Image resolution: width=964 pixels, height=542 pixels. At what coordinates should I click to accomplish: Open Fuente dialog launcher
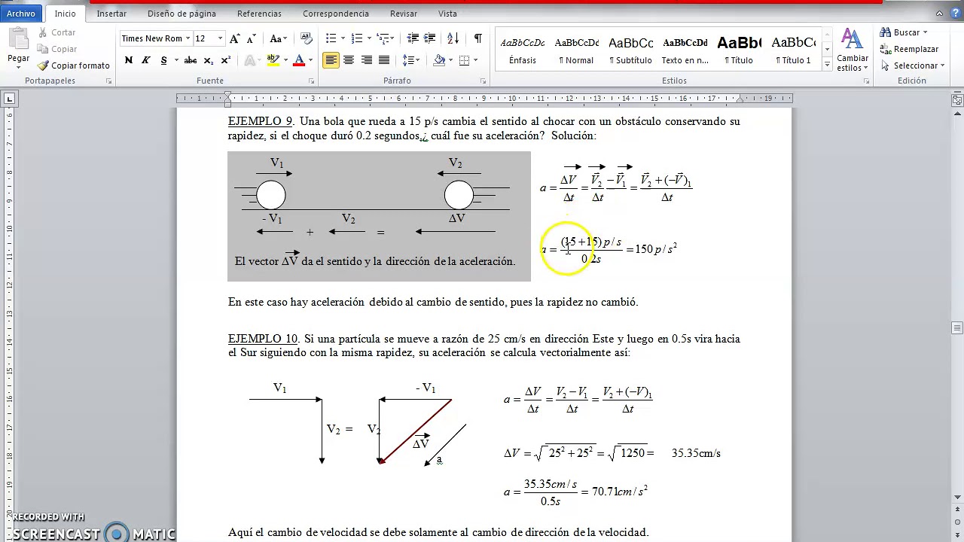(310, 81)
